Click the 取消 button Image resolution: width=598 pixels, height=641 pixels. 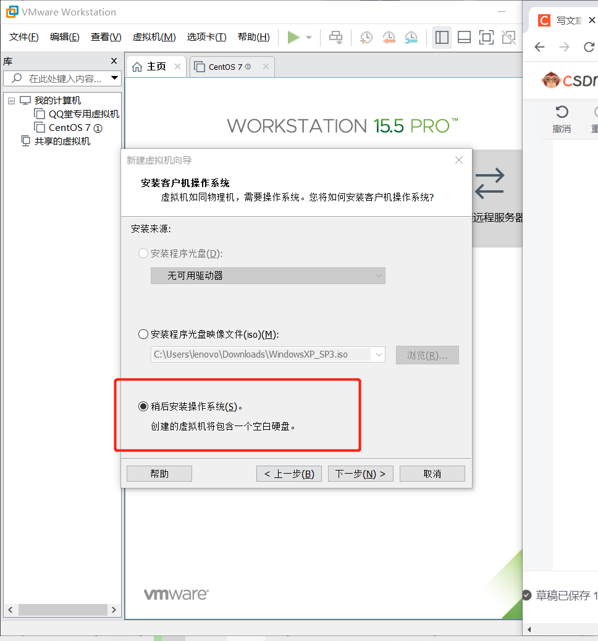[432, 474]
